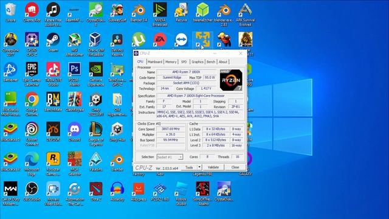Launch Epic Games Launcher shortcut
This screenshot has width=389, height=219.
pos(32,74)
